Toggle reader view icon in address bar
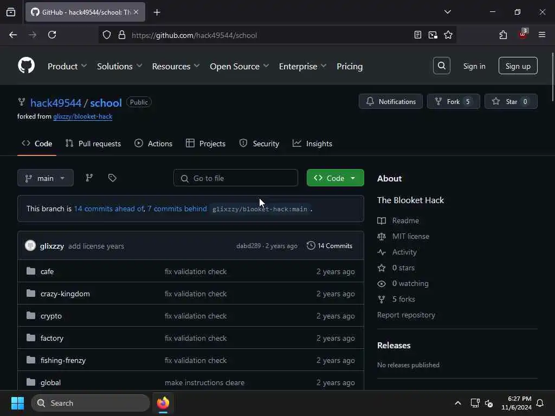The image size is (555, 416). click(418, 35)
